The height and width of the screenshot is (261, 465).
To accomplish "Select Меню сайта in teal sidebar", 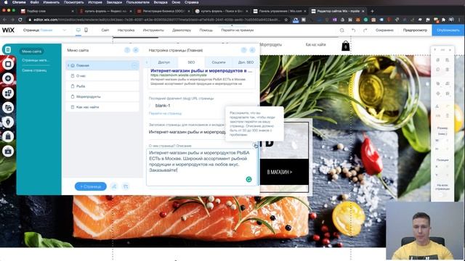I will [x=32, y=51].
